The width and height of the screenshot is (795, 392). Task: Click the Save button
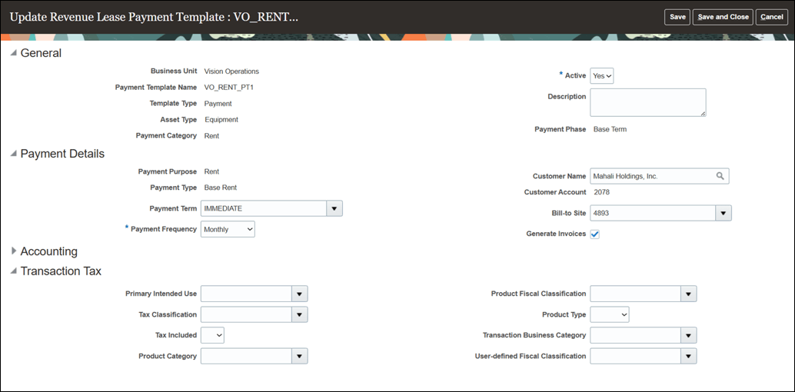click(677, 17)
